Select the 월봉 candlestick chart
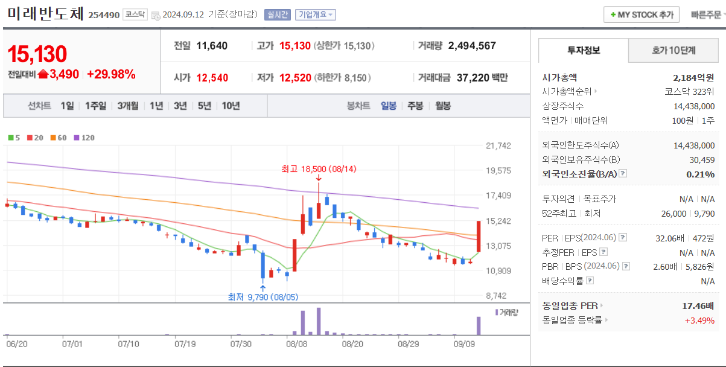The width and height of the screenshot is (726, 367). (x=443, y=106)
